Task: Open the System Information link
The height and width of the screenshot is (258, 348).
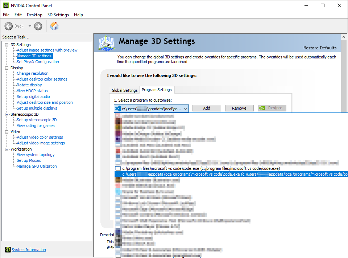Action: 29,250
